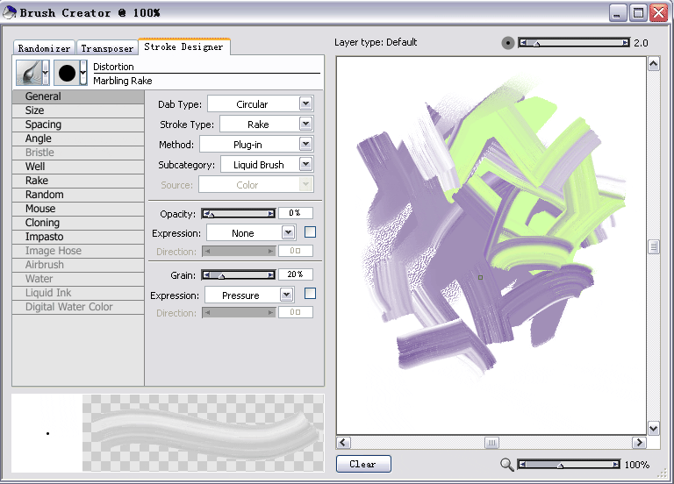The image size is (674, 484).
Task: Click the Opacity slider right arrow
Action: tap(271, 213)
